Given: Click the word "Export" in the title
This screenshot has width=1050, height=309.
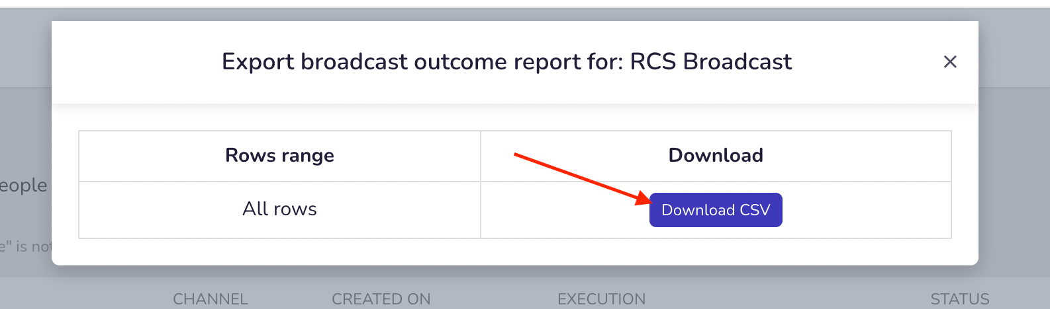Looking at the screenshot, I should pos(258,62).
